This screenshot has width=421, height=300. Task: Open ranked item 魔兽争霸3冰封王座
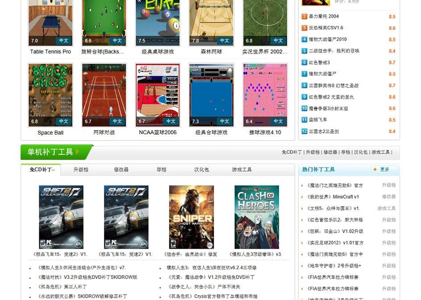328,108
